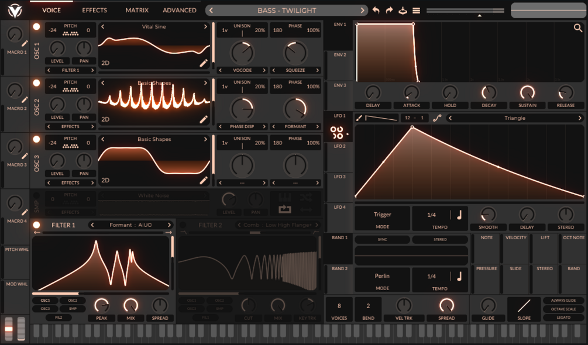
Task: Click the VELOCITY modulation source
Action: 515,249
